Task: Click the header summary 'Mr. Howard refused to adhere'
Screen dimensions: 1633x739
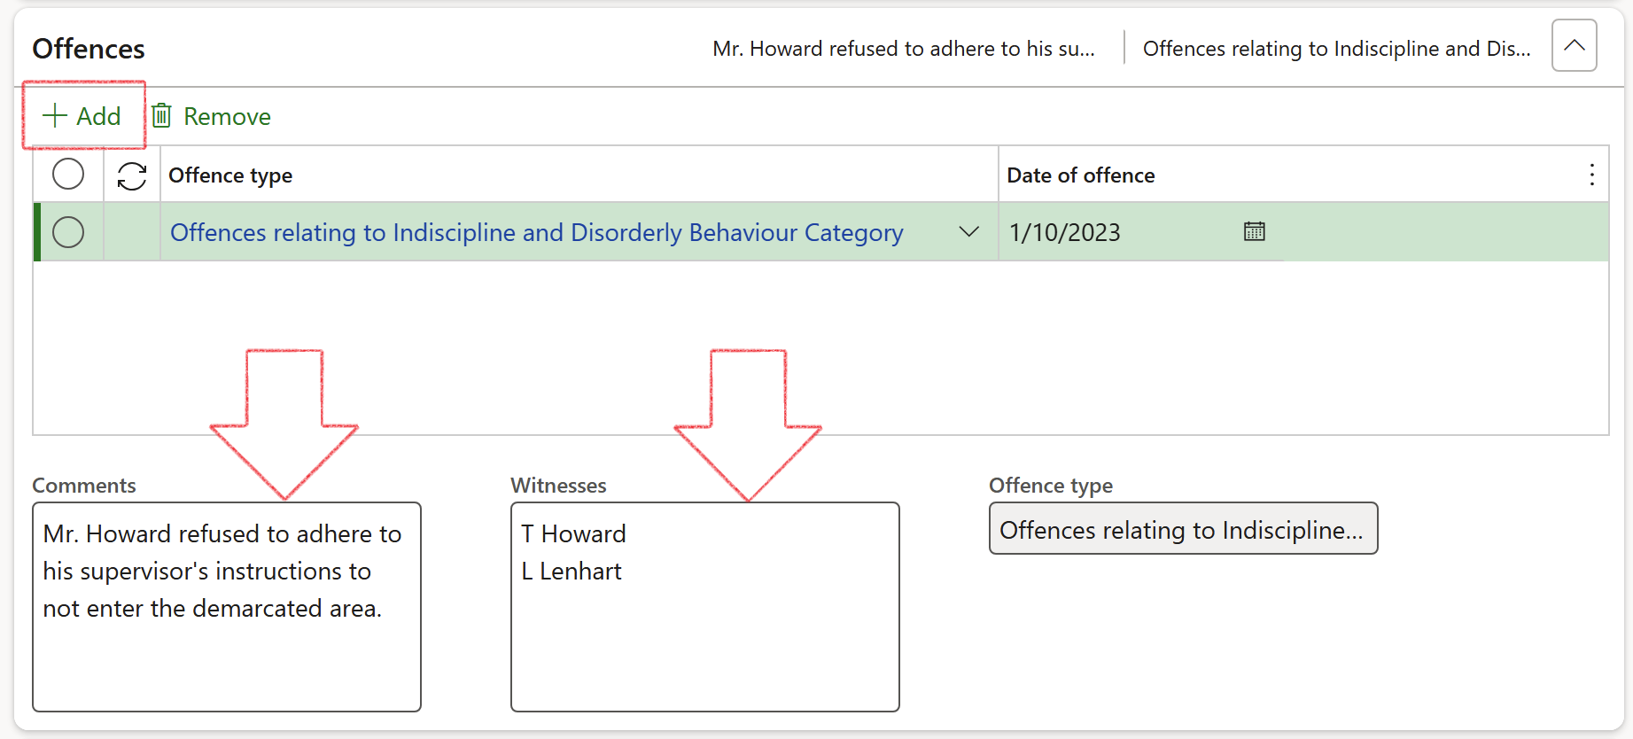Action: 903,49
